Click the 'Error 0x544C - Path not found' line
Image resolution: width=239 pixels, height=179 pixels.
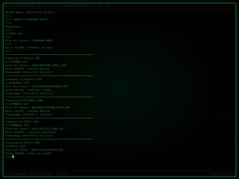pos(28,90)
